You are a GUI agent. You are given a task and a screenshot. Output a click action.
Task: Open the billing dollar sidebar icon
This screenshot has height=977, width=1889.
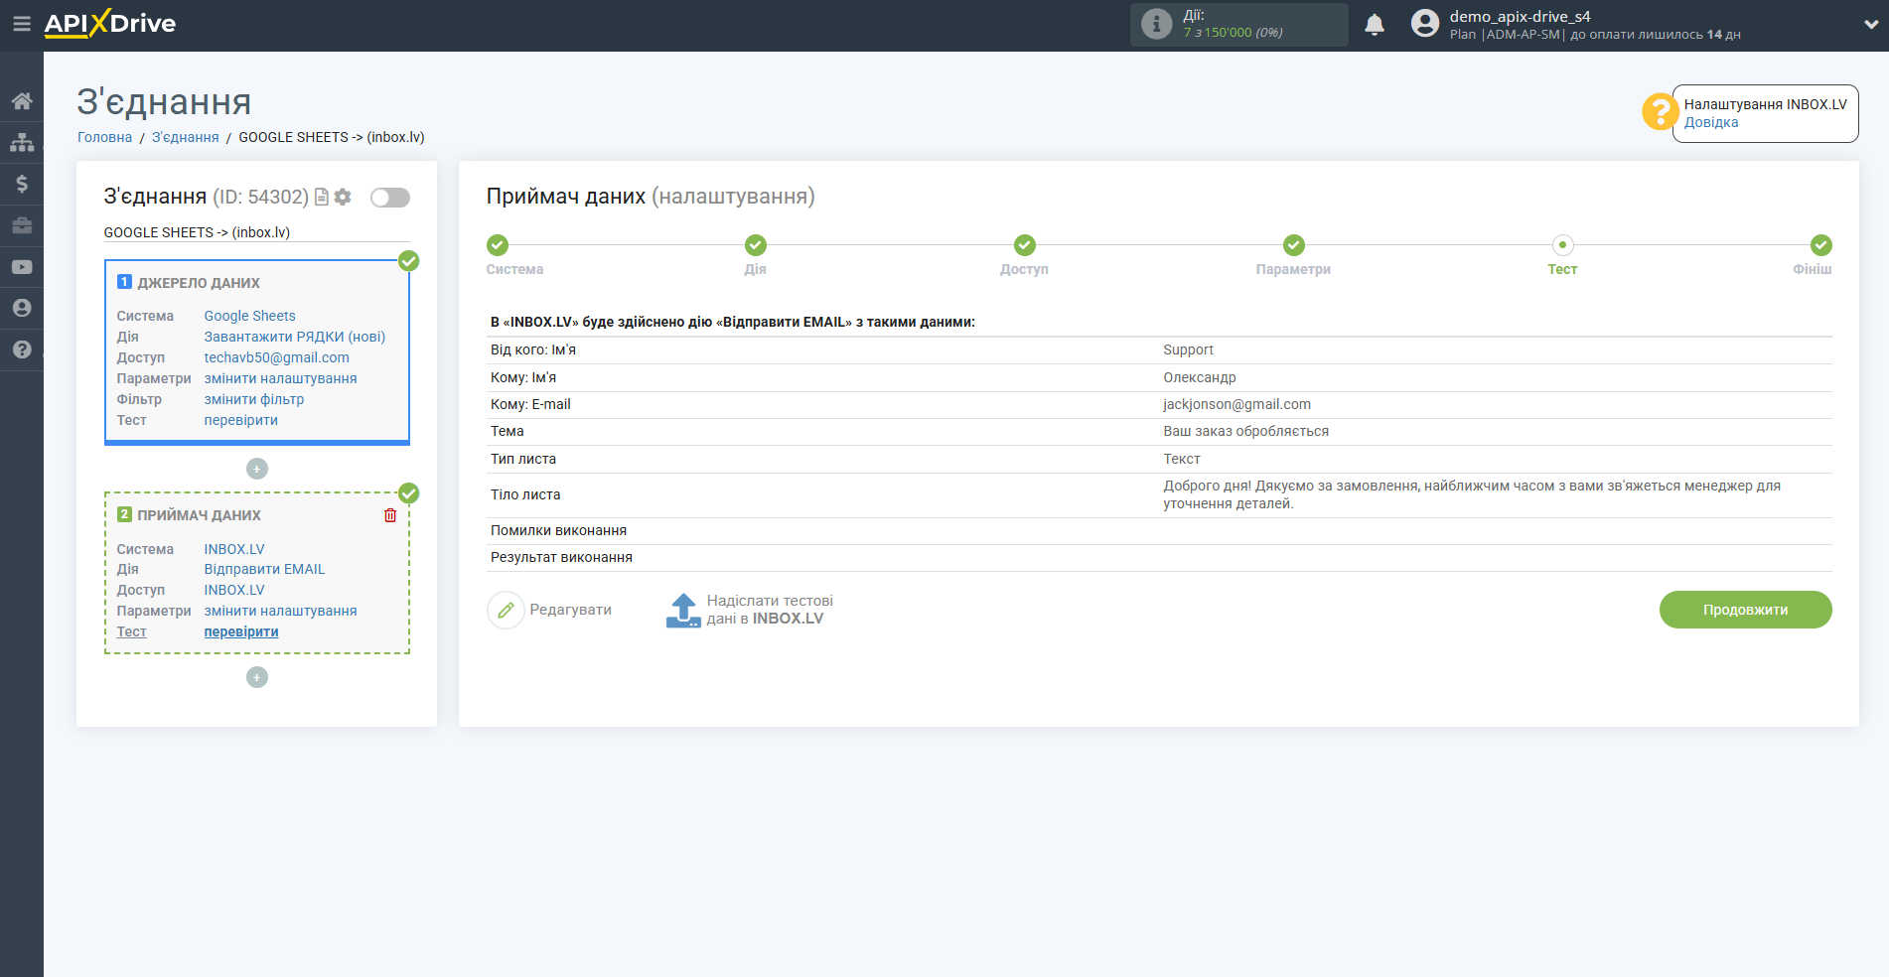click(x=22, y=184)
